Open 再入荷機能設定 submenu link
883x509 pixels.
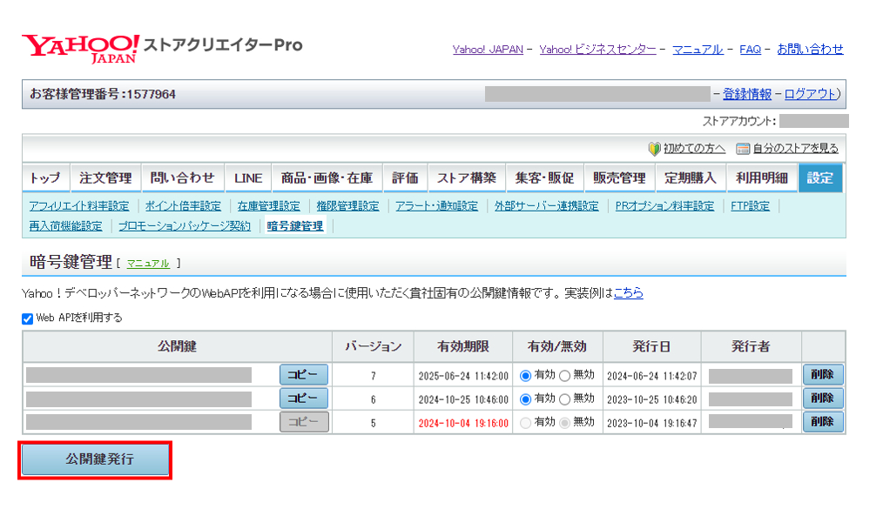(x=66, y=226)
